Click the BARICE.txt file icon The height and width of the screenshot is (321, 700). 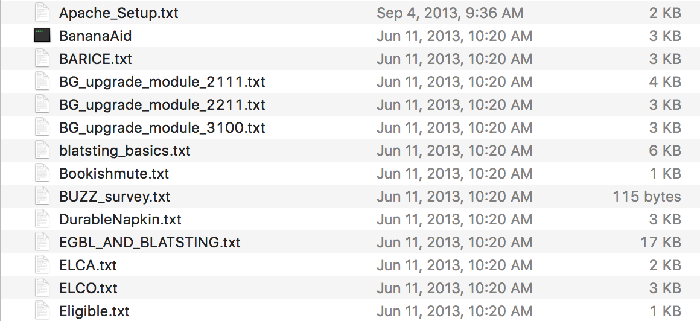click(x=42, y=59)
